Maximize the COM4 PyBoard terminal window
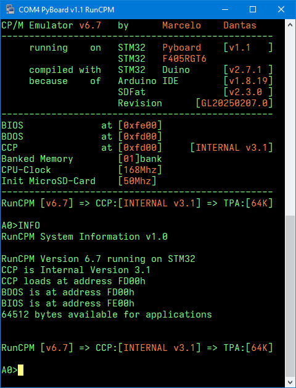Image resolution: width=296 pixels, height=388 pixels. coord(253,9)
